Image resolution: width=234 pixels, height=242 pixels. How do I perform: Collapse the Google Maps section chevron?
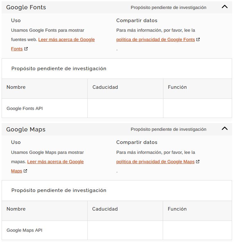pos(225,129)
